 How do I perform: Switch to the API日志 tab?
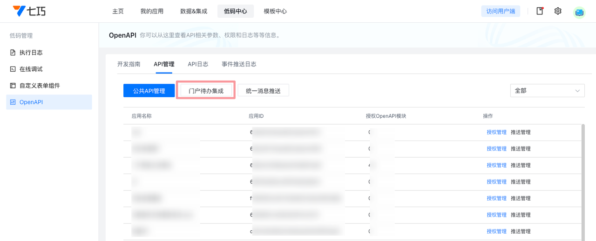pyautogui.click(x=198, y=64)
